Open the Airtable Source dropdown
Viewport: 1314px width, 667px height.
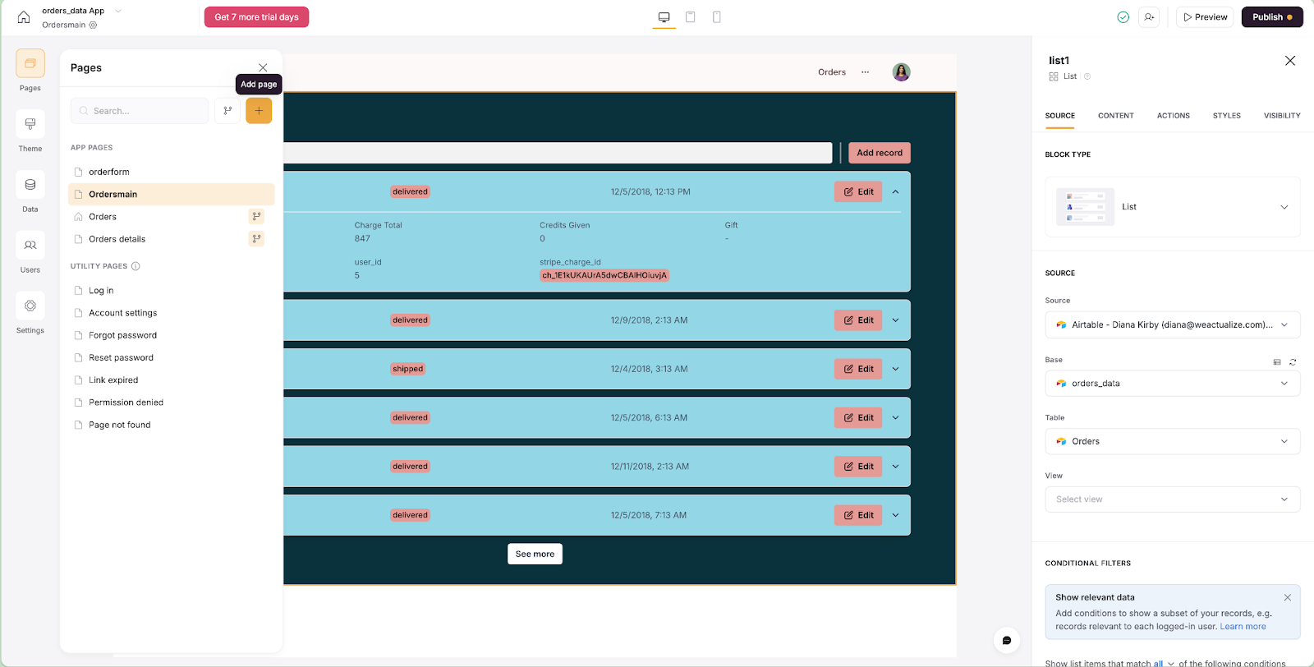(x=1173, y=324)
